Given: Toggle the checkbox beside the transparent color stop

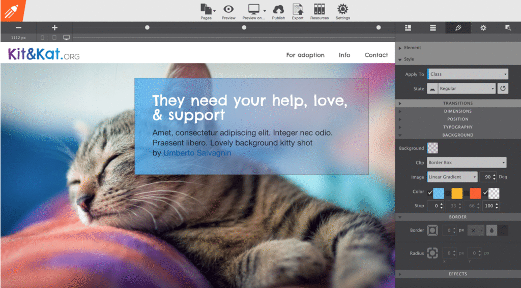Looking at the screenshot, I should tap(485, 193).
